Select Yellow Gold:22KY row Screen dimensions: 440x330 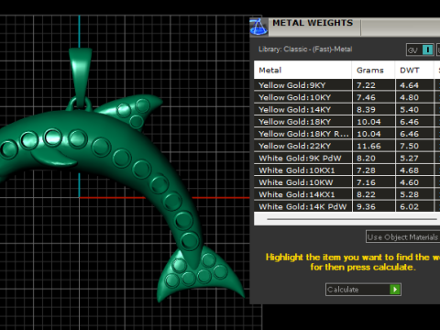tap(346, 146)
